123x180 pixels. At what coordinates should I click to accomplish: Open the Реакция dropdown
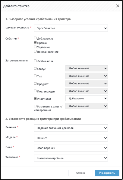tap(71, 128)
